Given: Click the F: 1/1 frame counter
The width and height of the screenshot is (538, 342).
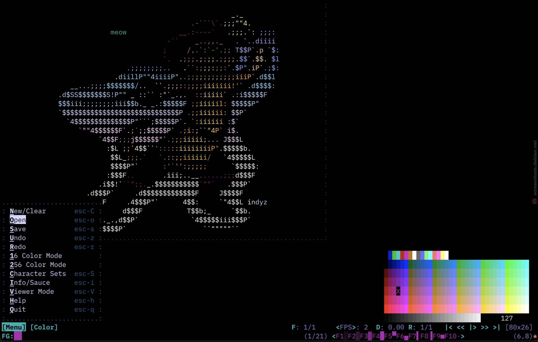Looking at the screenshot, I should pos(303,327).
